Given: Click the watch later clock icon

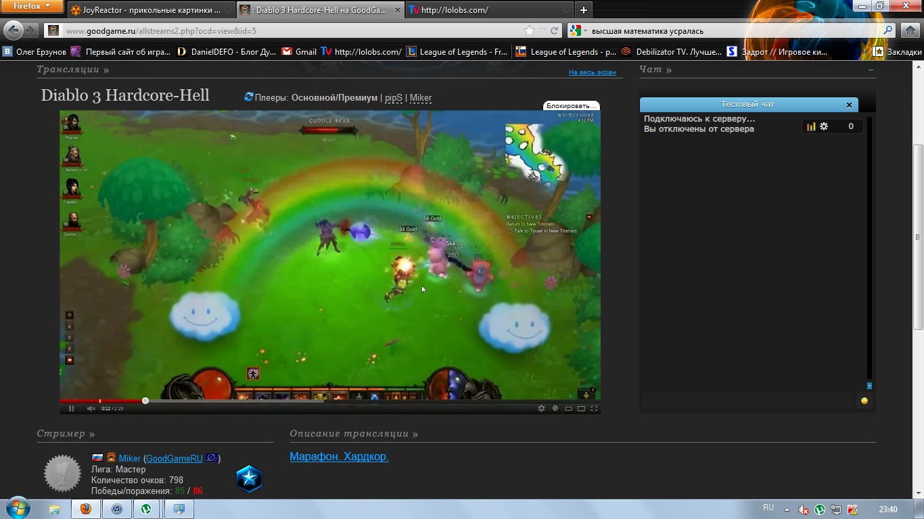Looking at the screenshot, I should coord(555,408).
